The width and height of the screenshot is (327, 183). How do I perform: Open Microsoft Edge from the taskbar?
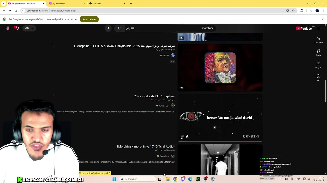(190, 179)
